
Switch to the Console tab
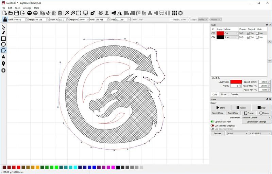point(234,94)
